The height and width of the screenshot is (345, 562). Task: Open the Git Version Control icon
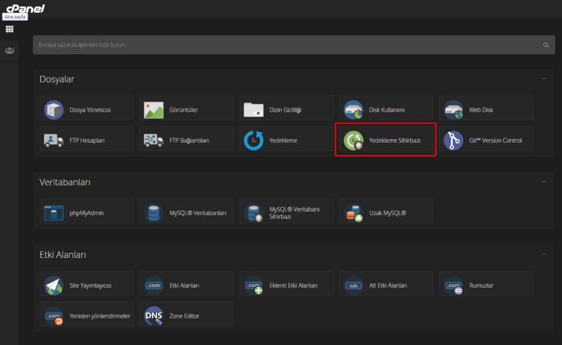pyautogui.click(x=453, y=140)
